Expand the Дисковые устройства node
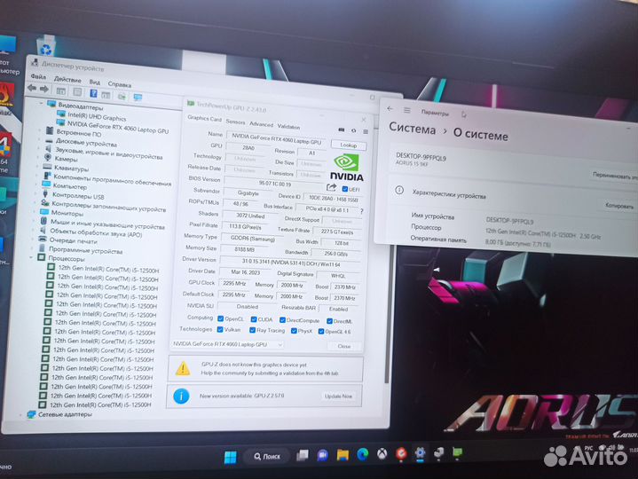Image resolution: width=638 pixels, height=479 pixels. pos(40,141)
